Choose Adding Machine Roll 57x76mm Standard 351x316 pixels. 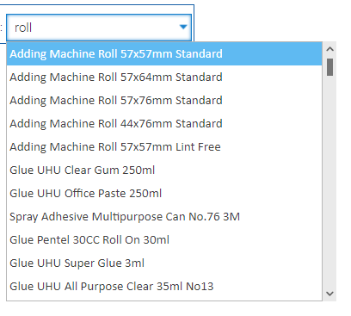click(x=164, y=100)
